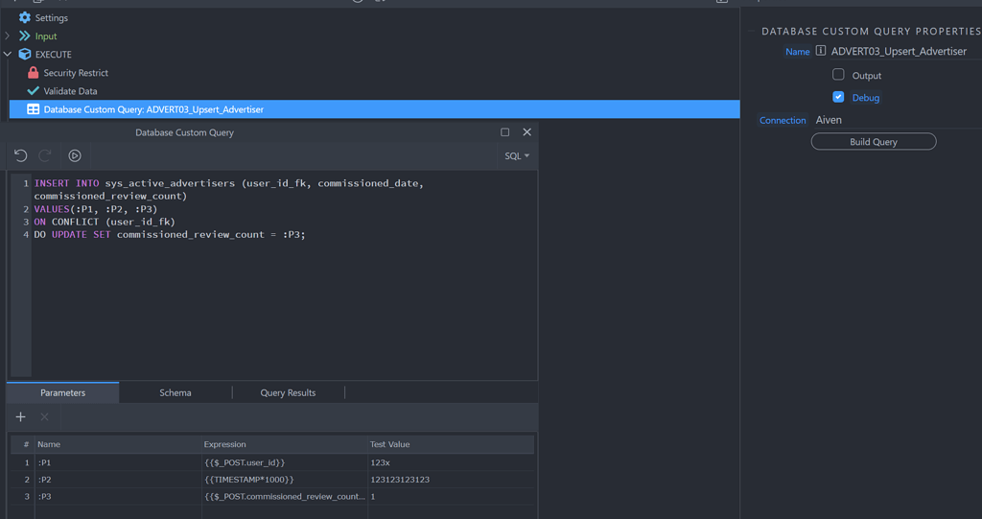Switch to the Schema tab
The height and width of the screenshot is (519, 982).
coord(175,392)
